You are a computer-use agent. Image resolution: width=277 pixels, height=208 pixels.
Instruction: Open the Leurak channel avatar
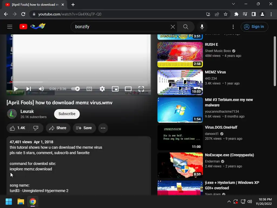12,114
